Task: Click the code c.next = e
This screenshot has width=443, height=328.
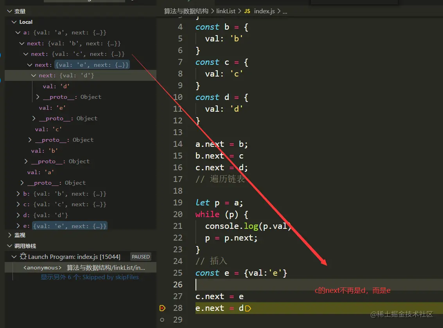Action: coord(219,297)
